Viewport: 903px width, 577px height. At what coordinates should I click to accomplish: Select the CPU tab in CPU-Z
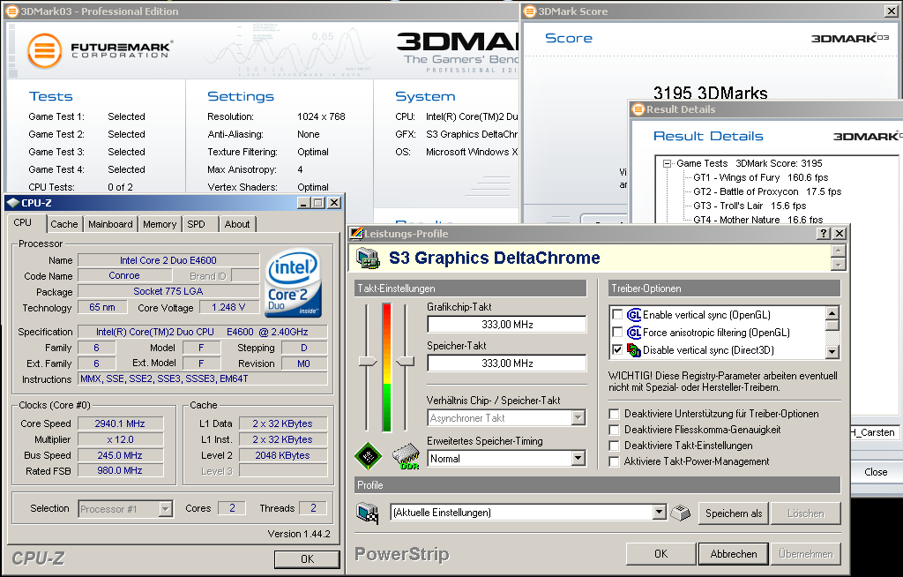22,222
